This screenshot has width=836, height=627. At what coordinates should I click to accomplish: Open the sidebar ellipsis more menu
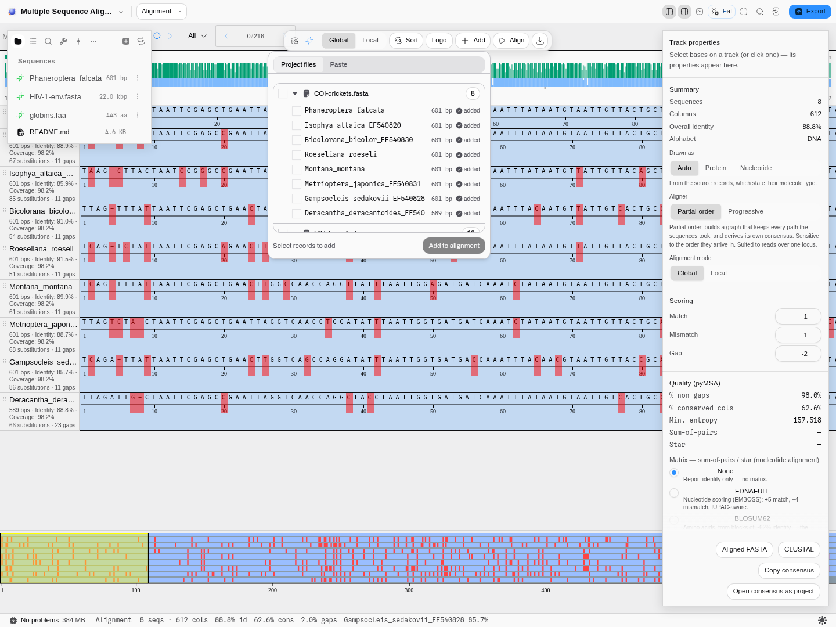pos(93,41)
